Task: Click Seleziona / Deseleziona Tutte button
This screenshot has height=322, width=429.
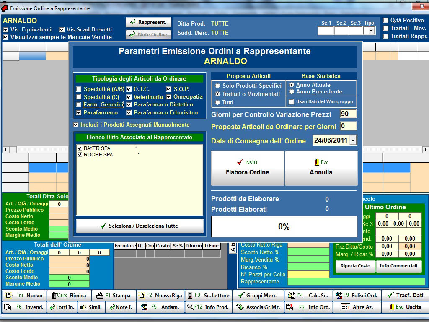Action: click(140, 226)
